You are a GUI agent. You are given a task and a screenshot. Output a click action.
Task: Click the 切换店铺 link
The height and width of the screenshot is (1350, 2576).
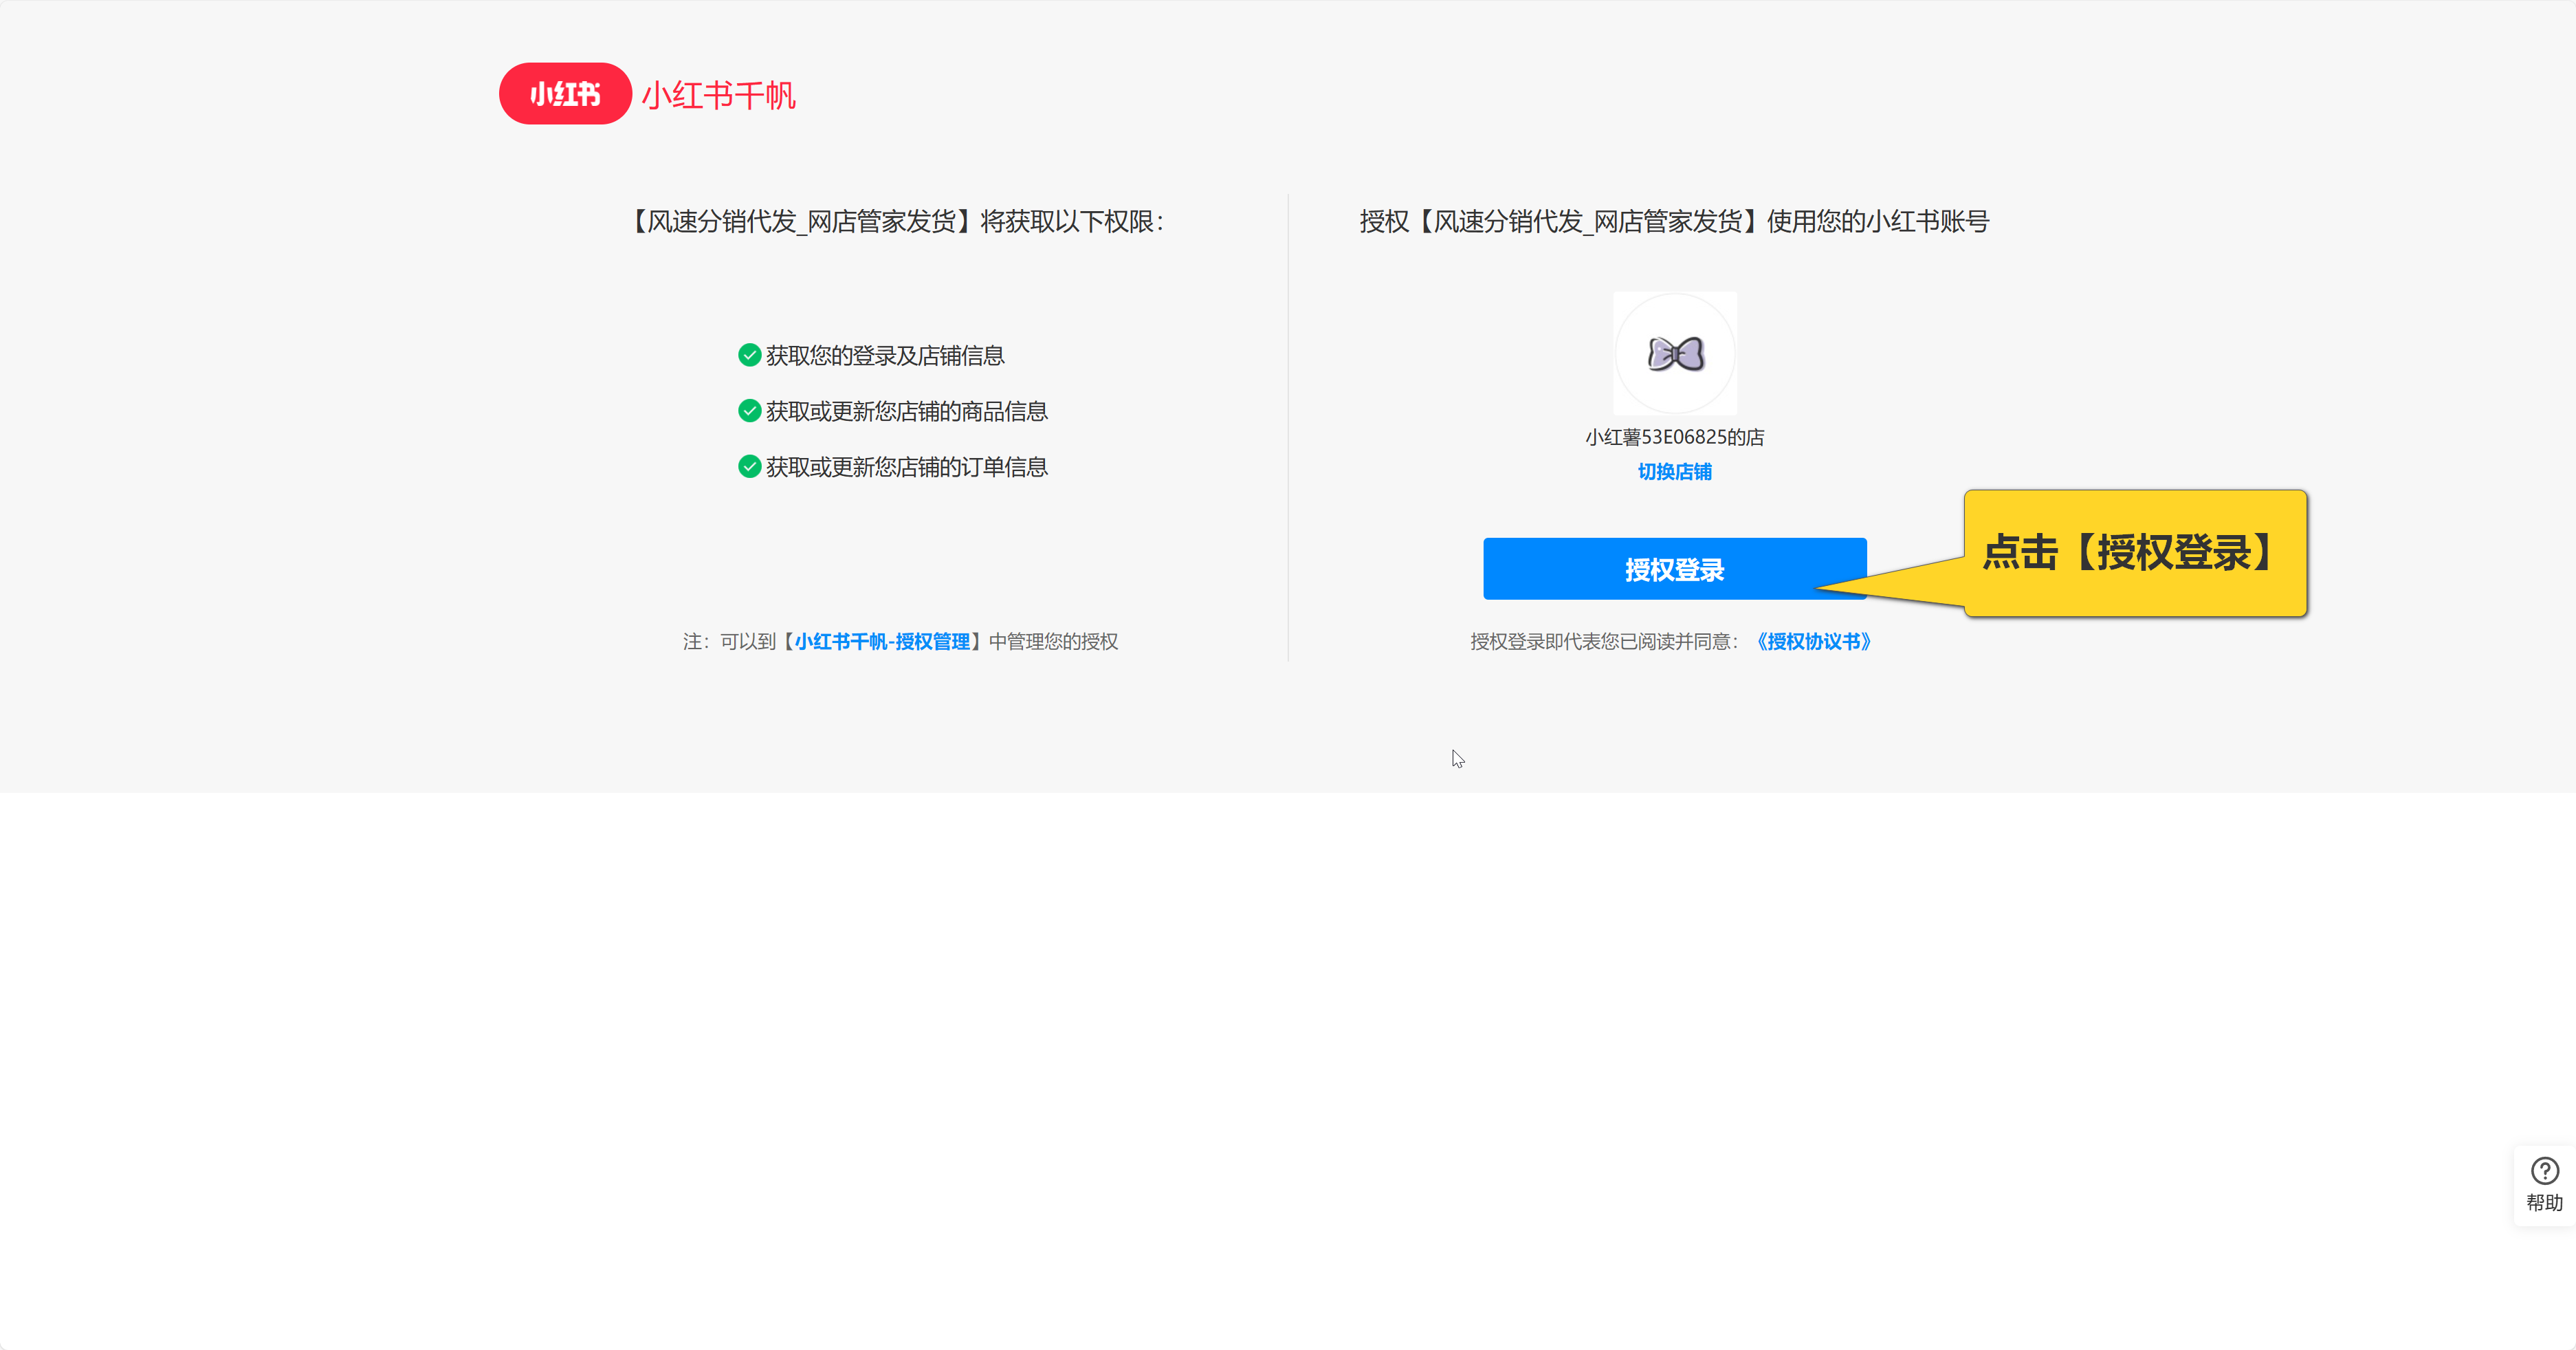(x=1674, y=472)
